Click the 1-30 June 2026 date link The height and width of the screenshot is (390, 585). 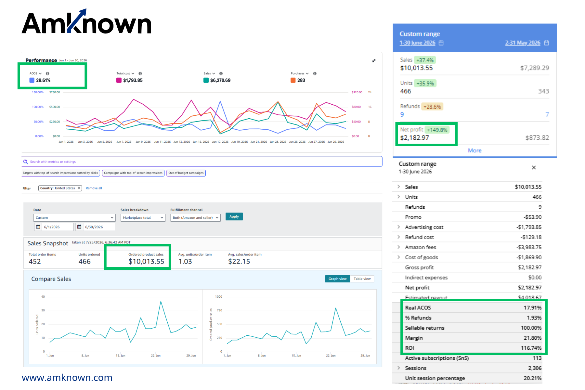point(417,43)
